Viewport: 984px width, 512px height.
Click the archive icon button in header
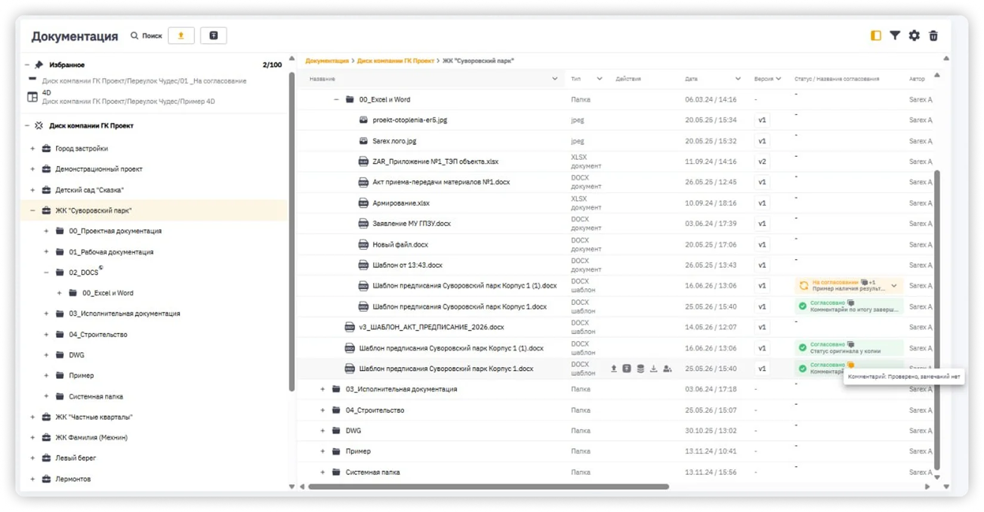213,36
